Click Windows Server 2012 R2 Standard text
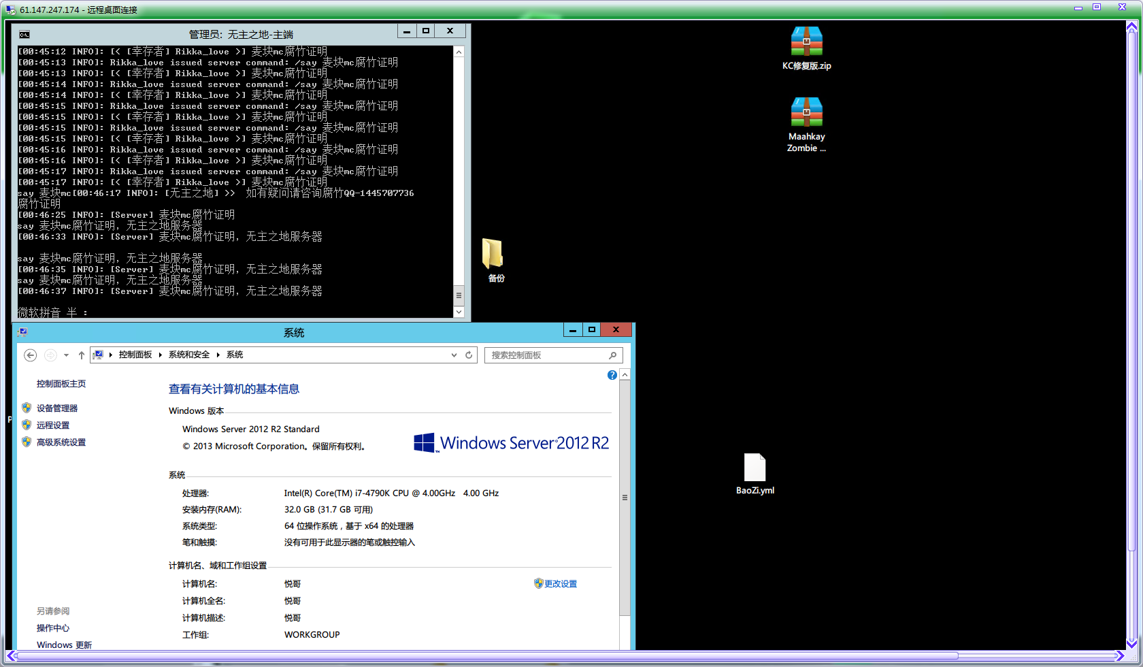The height and width of the screenshot is (667, 1143). 250,429
